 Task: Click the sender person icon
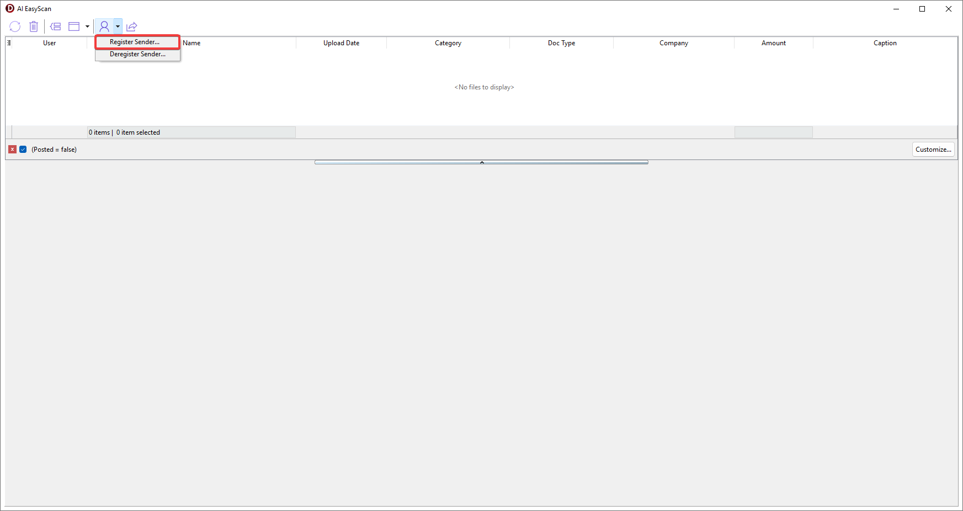pos(104,26)
